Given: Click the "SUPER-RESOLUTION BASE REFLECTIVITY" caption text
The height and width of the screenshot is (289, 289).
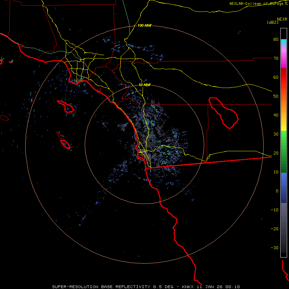Looking at the screenshot, I should [x=101, y=287].
